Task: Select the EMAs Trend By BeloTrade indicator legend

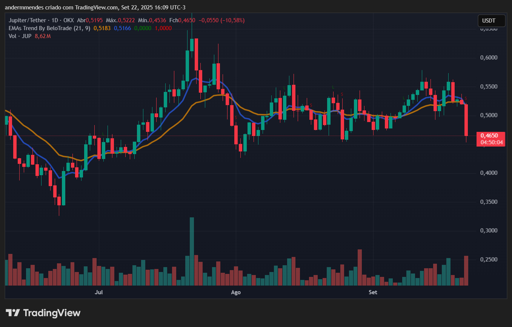Action: (49, 28)
